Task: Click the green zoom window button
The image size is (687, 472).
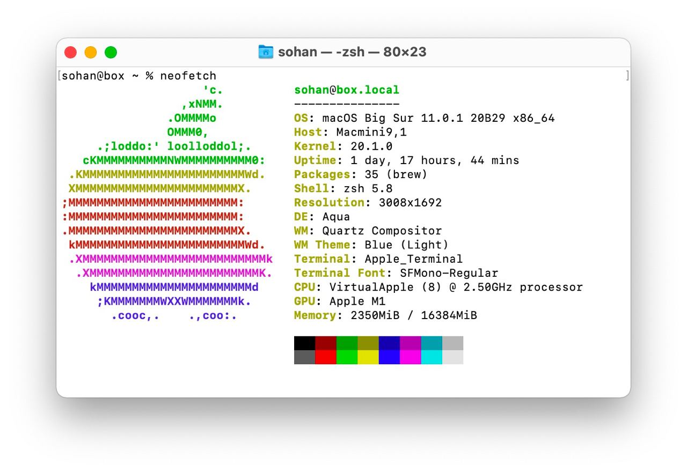Action: pyautogui.click(x=111, y=53)
